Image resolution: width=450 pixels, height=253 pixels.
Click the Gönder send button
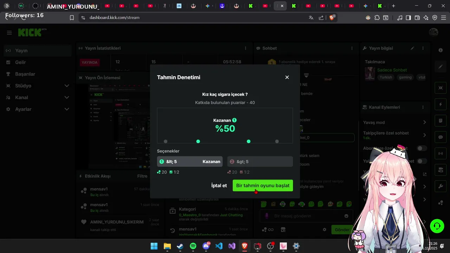click(342, 229)
